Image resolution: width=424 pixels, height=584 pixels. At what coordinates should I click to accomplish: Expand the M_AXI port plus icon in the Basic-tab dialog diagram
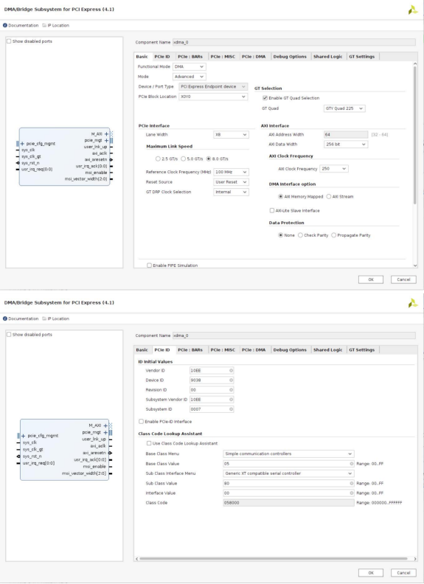(x=107, y=133)
